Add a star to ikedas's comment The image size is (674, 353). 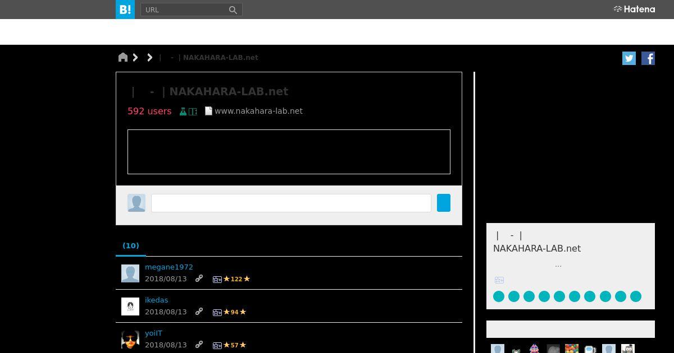point(217,312)
